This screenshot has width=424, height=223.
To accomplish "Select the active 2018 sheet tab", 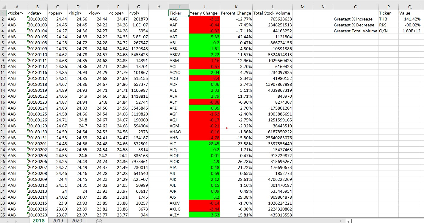I will (x=38, y=221).
